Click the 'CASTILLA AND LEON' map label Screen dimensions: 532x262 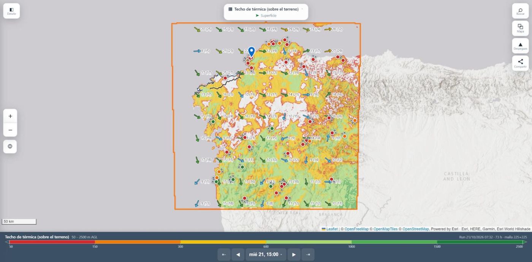[456, 176]
